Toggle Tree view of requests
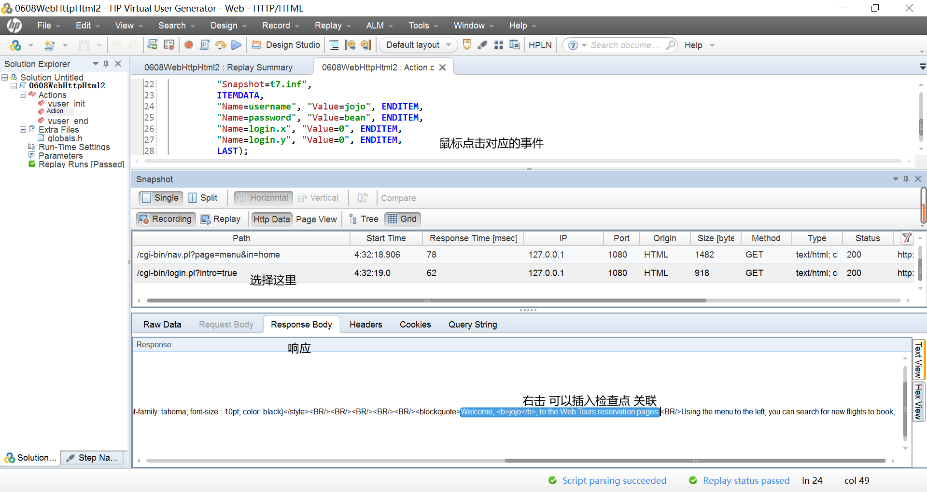Image resolution: width=927 pixels, height=492 pixels. 364,219
